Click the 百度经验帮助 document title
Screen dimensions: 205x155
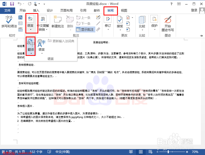tap(101, 42)
